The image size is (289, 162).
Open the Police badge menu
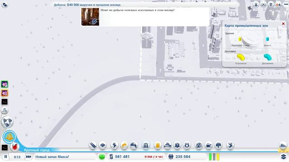(187, 145)
